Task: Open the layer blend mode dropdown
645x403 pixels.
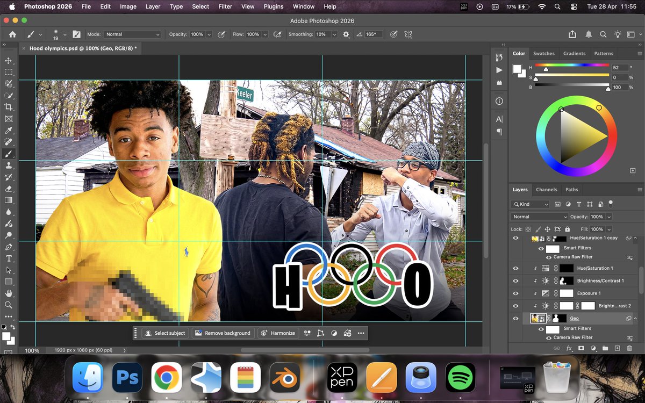Action: [539, 217]
